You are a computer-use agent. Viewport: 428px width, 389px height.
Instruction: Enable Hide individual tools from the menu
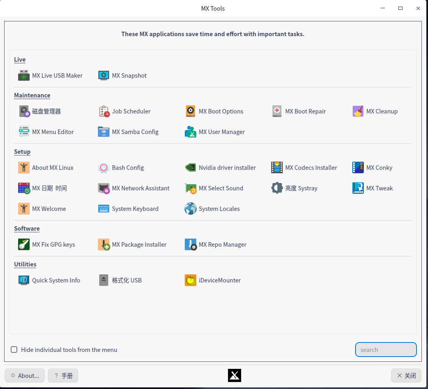(x=14, y=350)
